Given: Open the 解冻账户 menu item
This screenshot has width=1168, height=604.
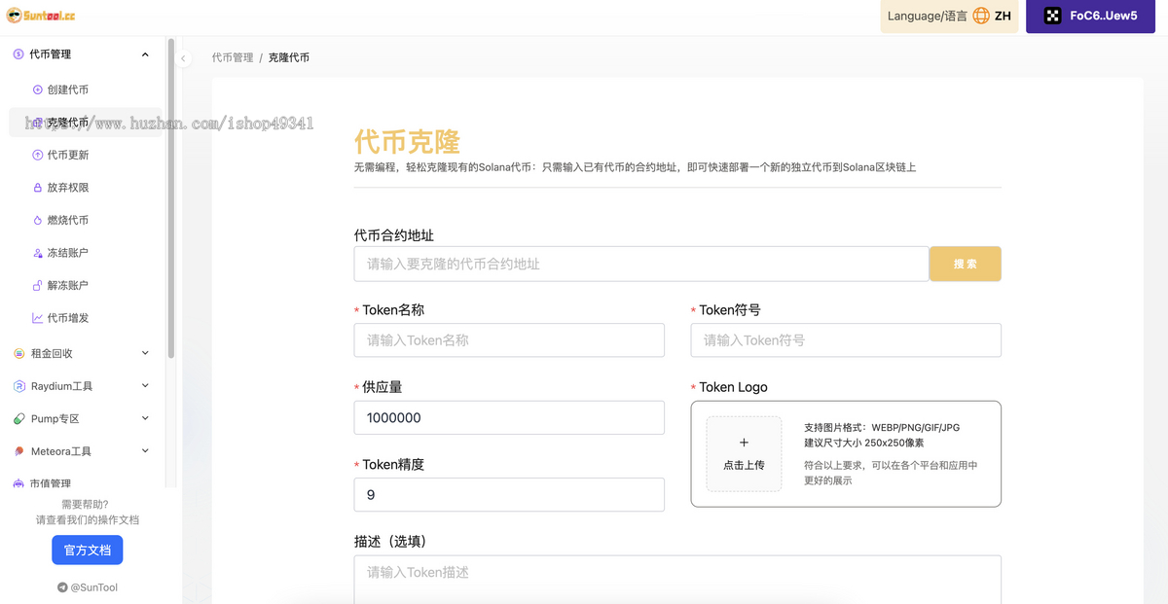Looking at the screenshot, I should pyautogui.click(x=86, y=285).
